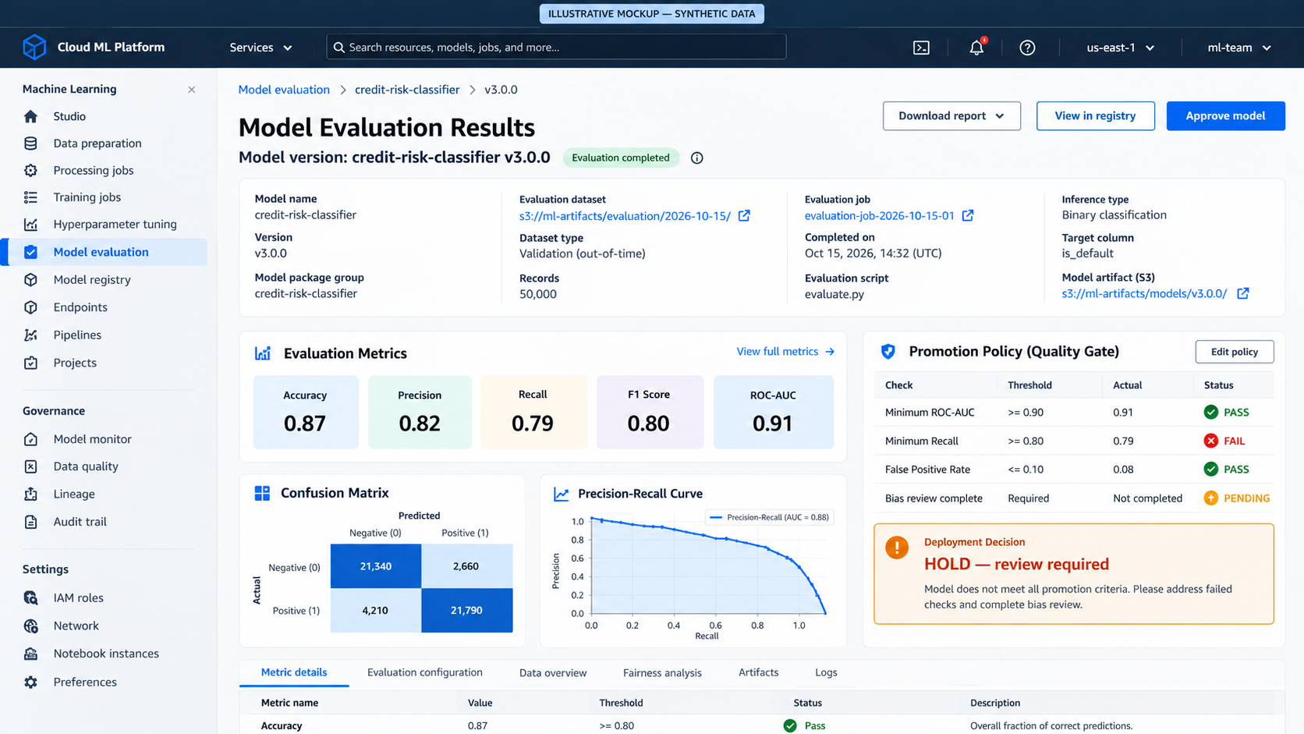Image resolution: width=1304 pixels, height=734 pixels.
Task: Click the PENDING status for Bias review
Action: 1237,498
